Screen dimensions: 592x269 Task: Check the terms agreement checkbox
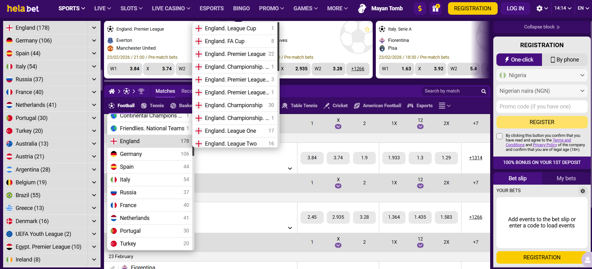[x=500, y=136]
